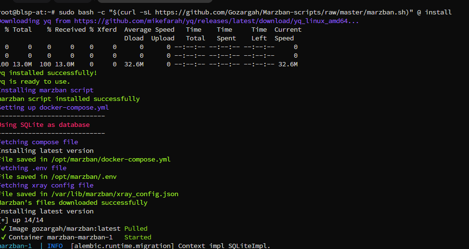This screenshot has width=469, height=249.
Task: Open the Marzban-scripts GitHub URL in the command
Action: point(282,12)
